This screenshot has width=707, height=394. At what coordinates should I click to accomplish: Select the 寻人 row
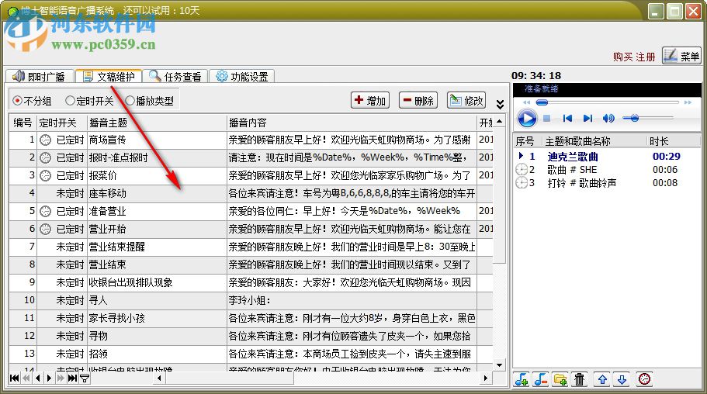pyautogui.click(x=251, y=300)
